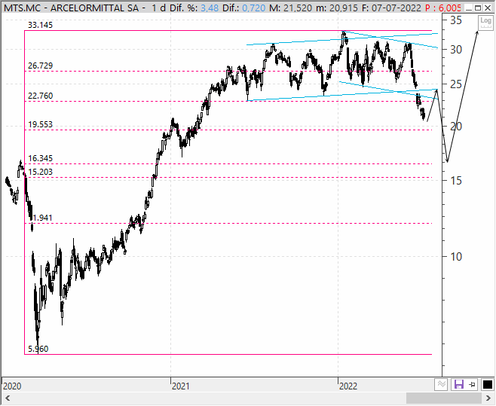Close the MTS.MC chart window

tap(488, 8)
